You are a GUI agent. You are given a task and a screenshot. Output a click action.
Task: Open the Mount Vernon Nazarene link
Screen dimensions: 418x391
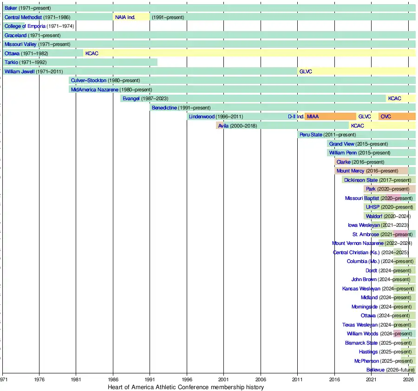point(358,244)
